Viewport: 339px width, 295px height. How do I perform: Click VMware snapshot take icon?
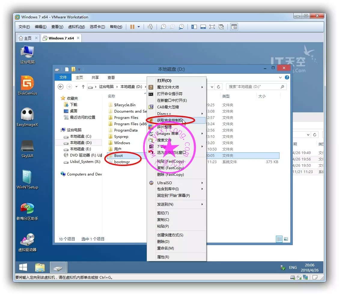pos(163,27)
